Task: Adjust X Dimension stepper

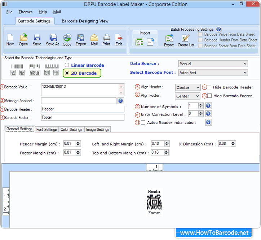Action: click(233, 144)
